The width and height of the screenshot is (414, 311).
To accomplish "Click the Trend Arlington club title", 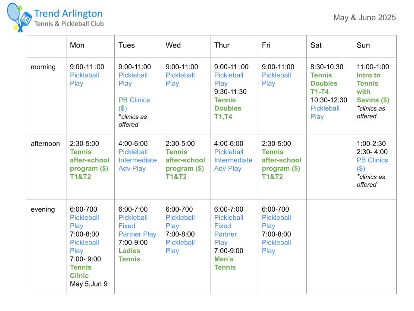I will click(x=69, y=13).
